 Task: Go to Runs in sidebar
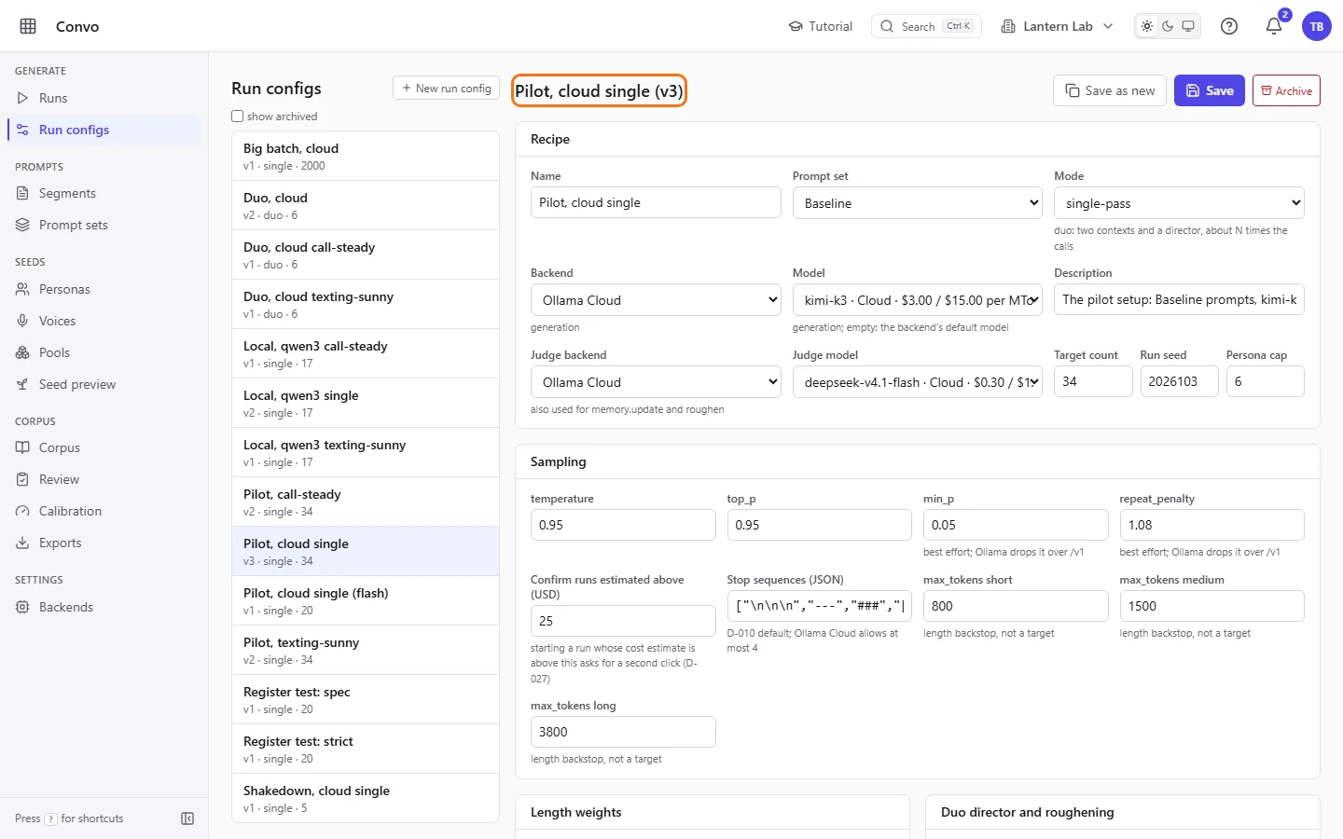click(104, 98)
